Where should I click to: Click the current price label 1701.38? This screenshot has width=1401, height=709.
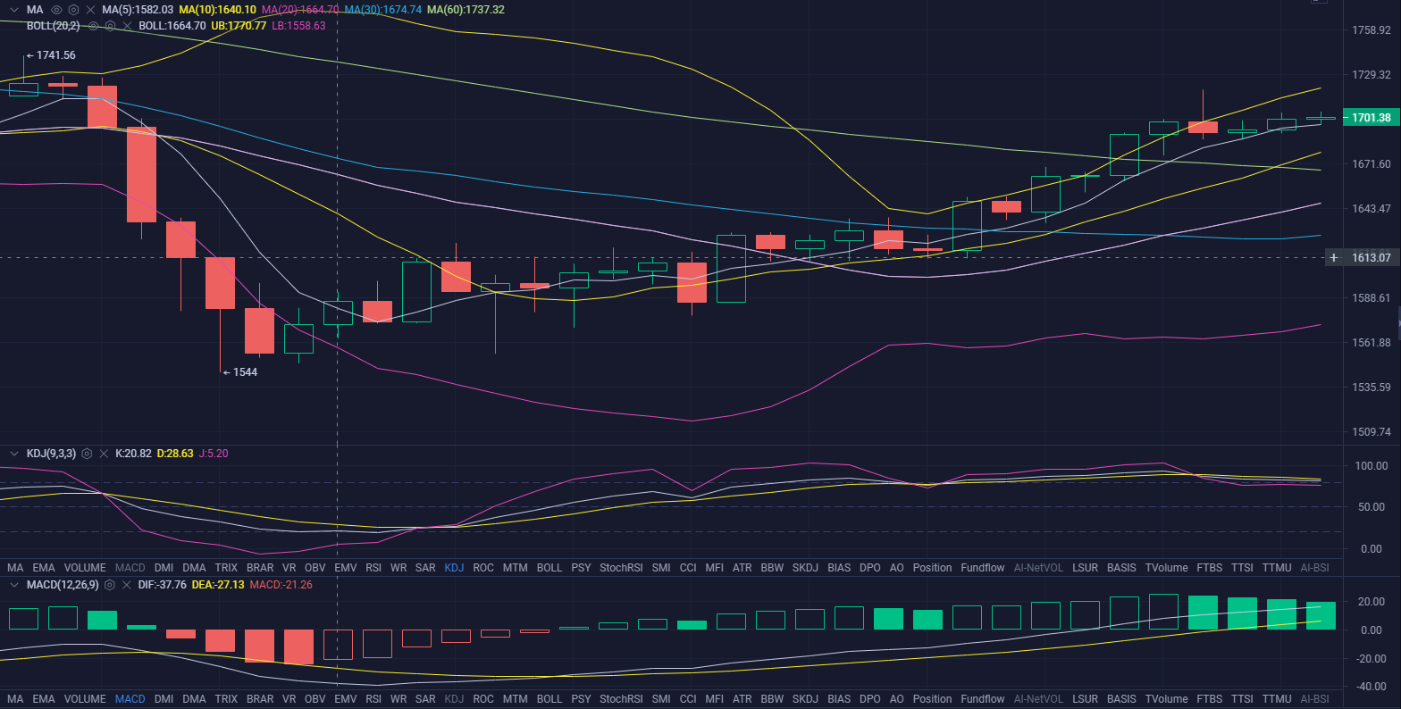[x=1371, y=118]
